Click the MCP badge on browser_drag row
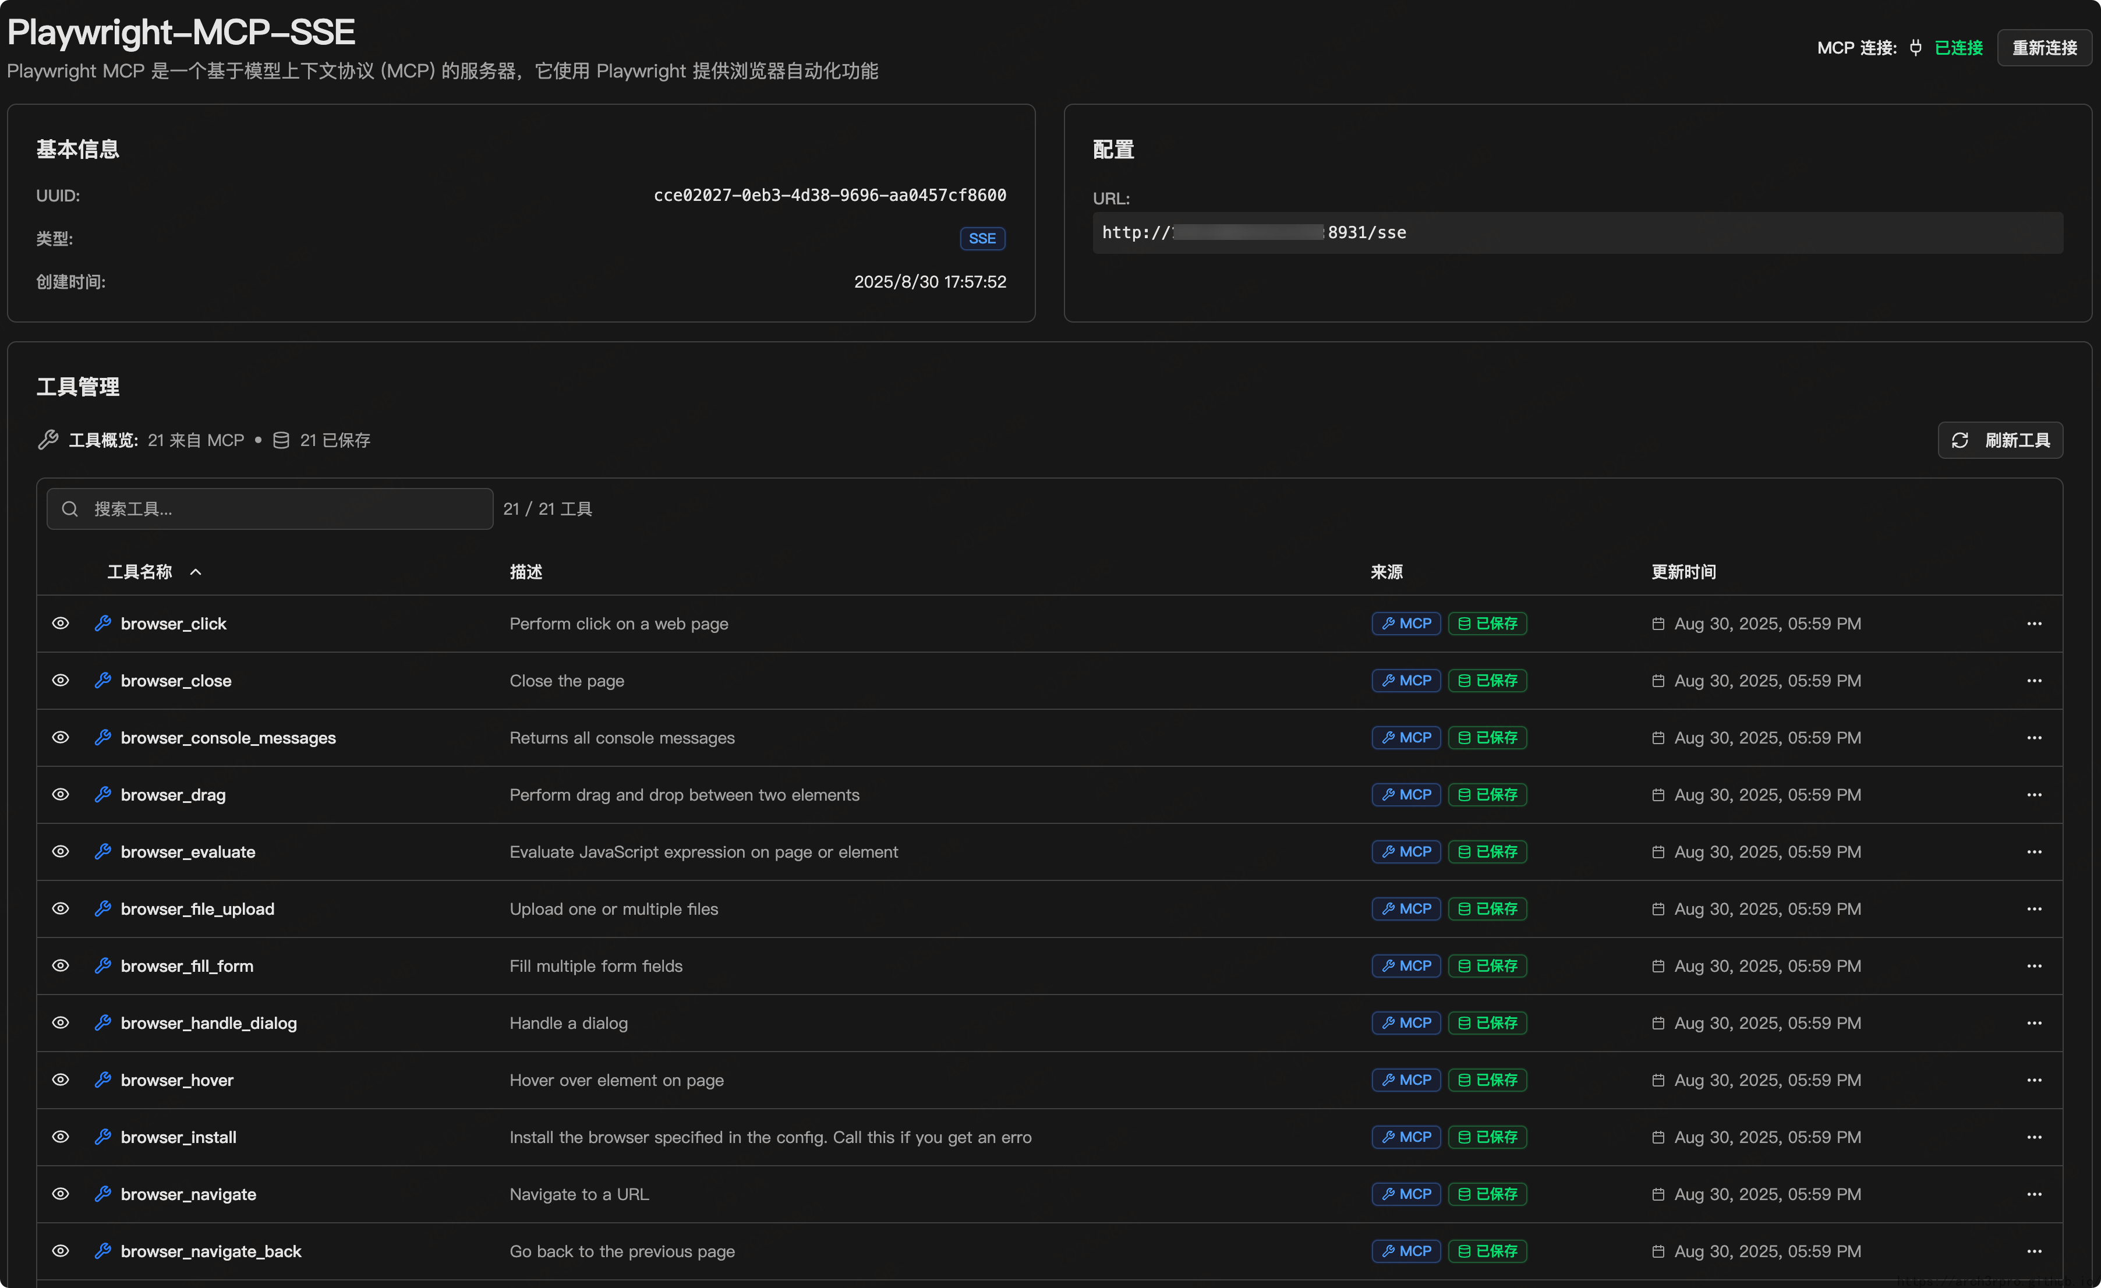This screenshot has height=1288, width=2101. [1405, 794]
